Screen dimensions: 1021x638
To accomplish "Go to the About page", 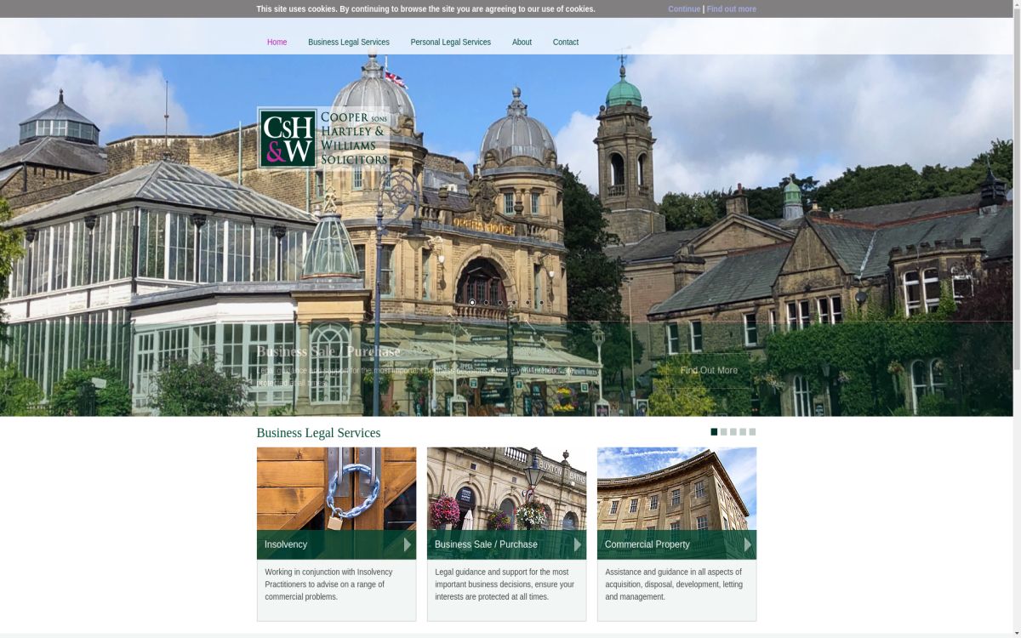I will tap(522, 42).
